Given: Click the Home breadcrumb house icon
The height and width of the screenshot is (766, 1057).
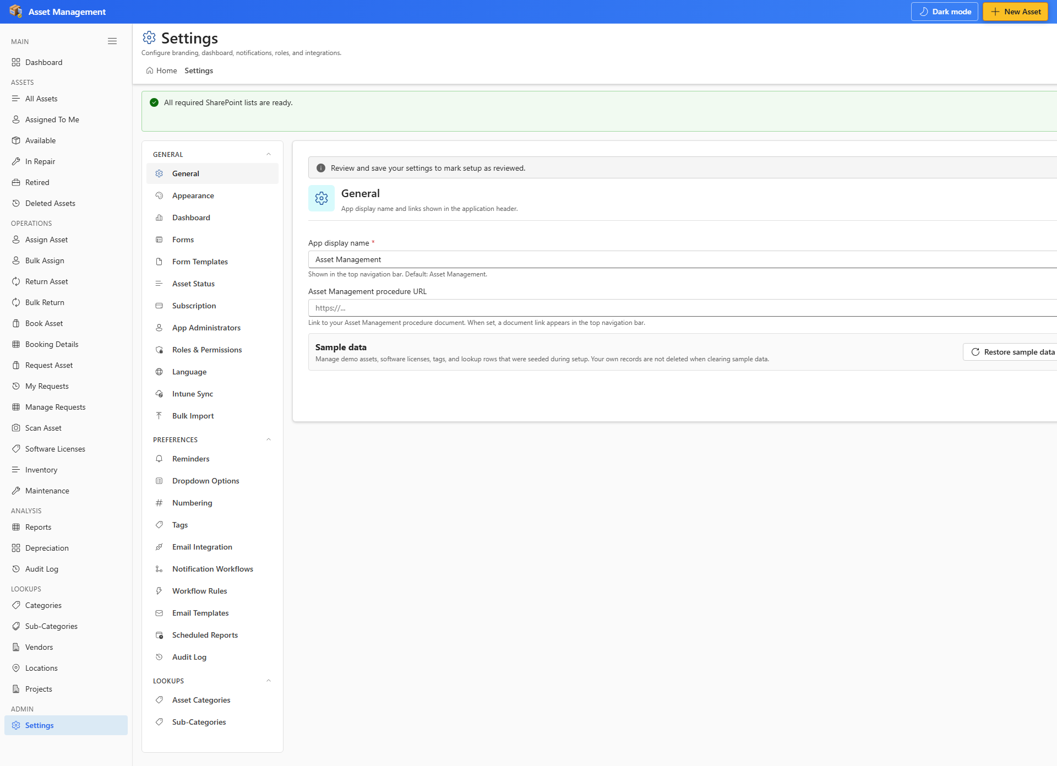Looking at the screenshot, I should click(x=150, y=70).
